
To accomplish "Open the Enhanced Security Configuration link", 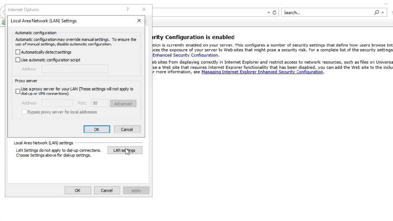I will [x=185, y=55].
